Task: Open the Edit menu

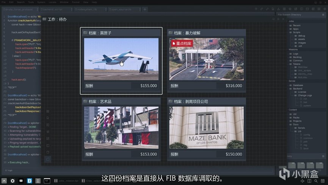Action: pos(11,2)
